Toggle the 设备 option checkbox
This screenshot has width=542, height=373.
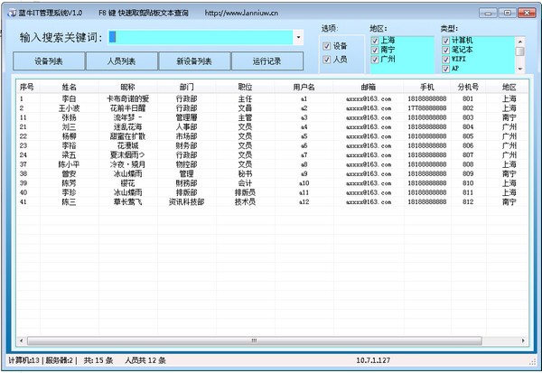pyautogui.click(x=327, y=45)
